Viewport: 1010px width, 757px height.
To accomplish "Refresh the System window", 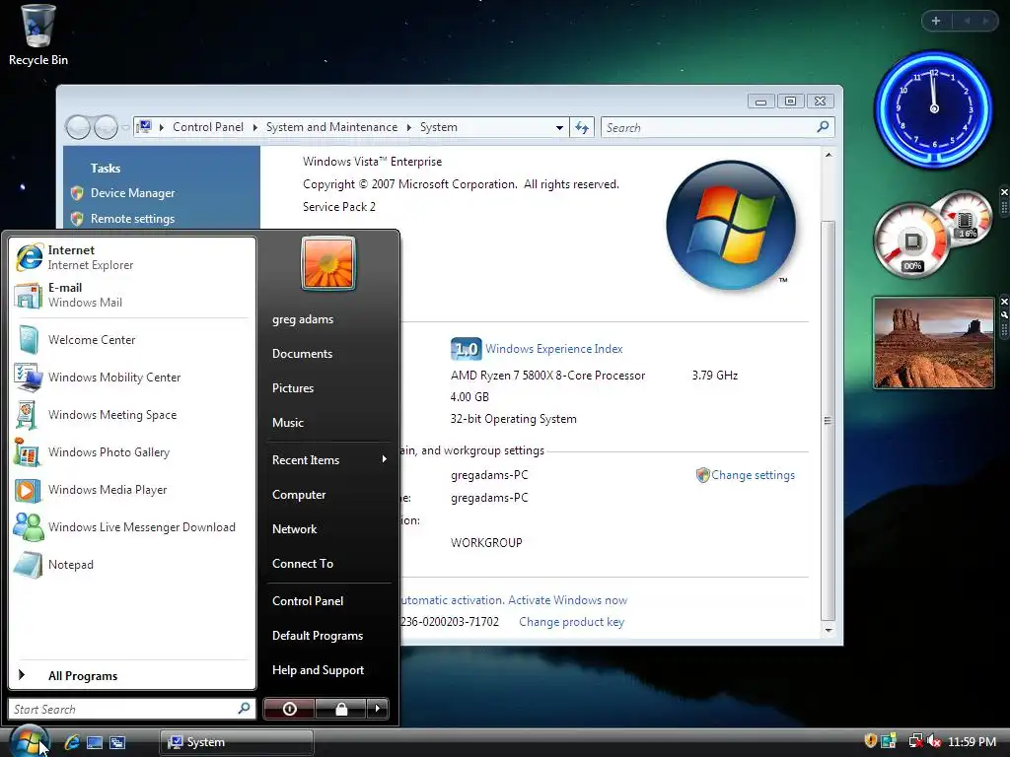I will click(582, 127).
